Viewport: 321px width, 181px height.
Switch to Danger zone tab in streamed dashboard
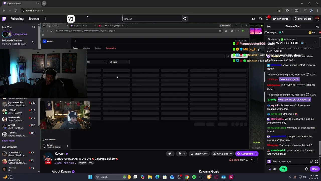(111, 48)
